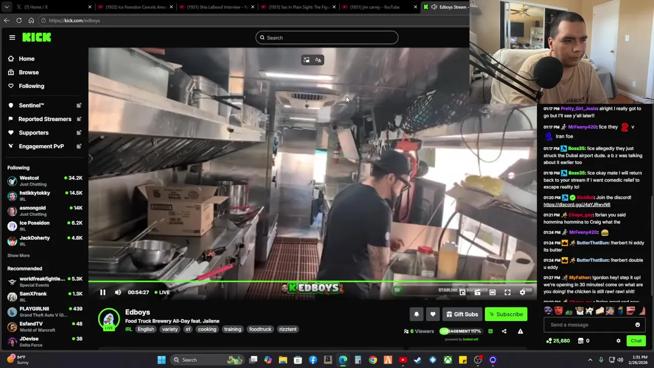654x368 pixels.
Task: Open asmongold channel in sidebar
Action: 45,211
